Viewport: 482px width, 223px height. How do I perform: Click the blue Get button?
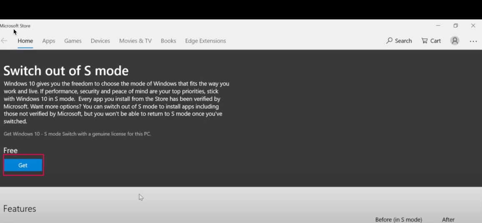(x=23, y=165)
